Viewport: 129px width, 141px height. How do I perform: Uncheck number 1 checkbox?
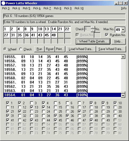pos(8,103)
